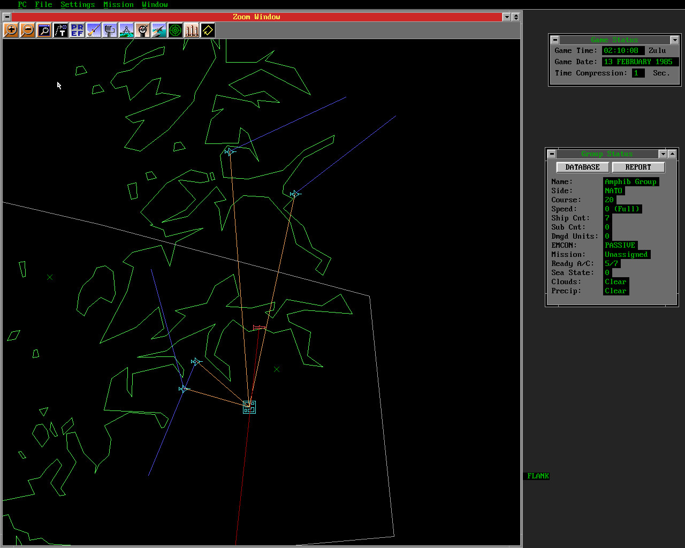Click the Time Compression value field
Viewport: 685px width, 548px height.
pos(637,73)
